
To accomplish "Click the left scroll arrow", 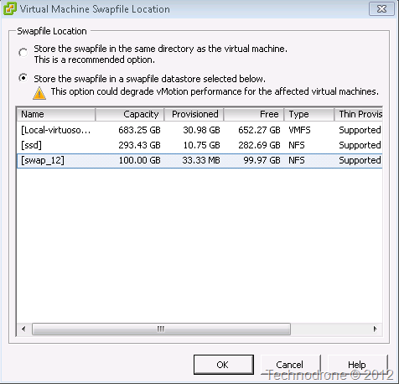I will [x=23, y=329].
